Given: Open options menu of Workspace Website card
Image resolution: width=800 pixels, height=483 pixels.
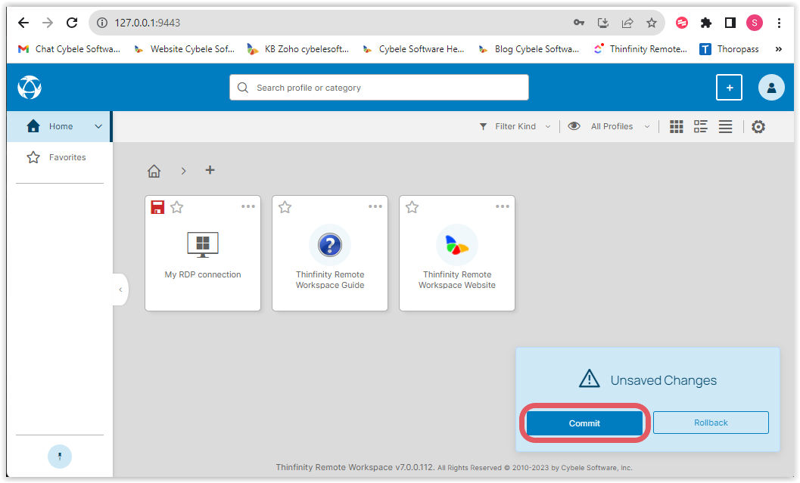Looking at the screenshot, I should 502,206.
